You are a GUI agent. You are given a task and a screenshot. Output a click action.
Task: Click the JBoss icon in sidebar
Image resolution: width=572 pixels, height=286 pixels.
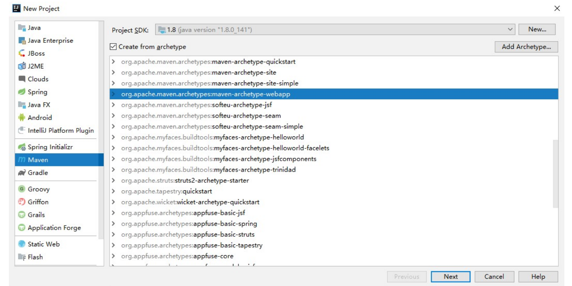(22, 54)
